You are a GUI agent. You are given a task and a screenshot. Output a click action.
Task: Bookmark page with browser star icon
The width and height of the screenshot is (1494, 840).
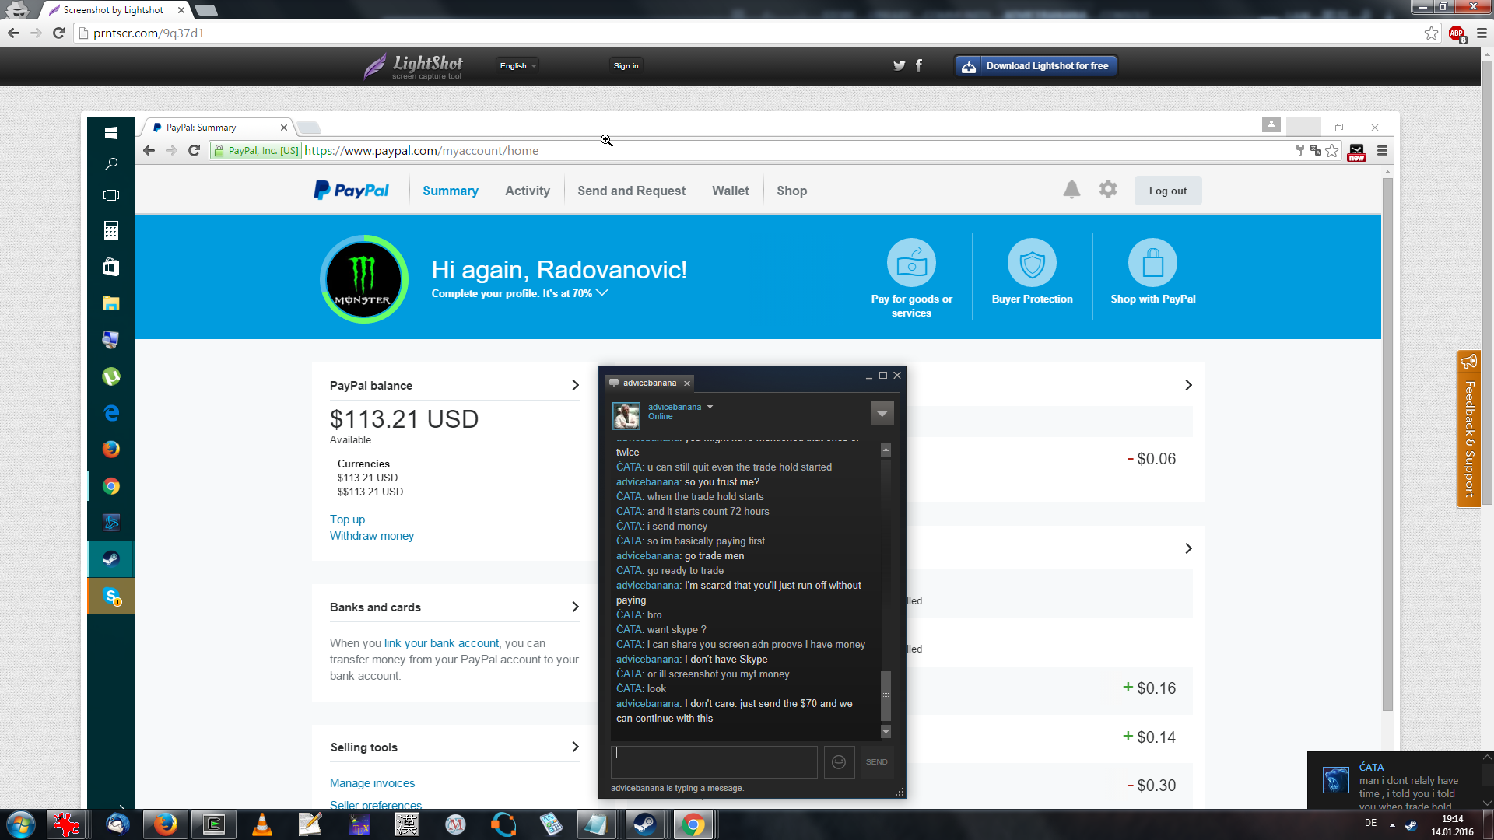coord(1431,33)
